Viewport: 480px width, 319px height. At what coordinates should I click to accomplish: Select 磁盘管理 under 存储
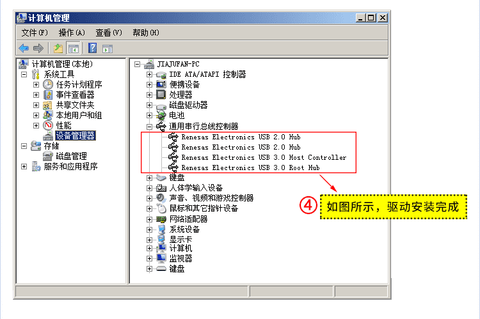pyautogui.click(x=71, y=156)
